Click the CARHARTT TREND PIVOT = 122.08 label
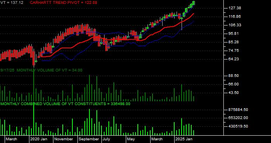Image resolution: width=271 pixels, height=143 pixels. tap(63, 3)
